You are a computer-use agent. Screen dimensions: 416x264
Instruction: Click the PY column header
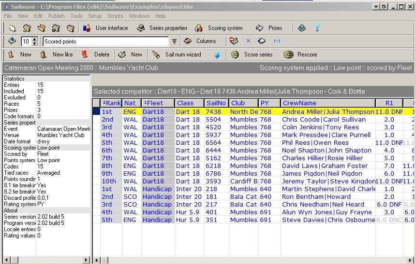[269, 103]
